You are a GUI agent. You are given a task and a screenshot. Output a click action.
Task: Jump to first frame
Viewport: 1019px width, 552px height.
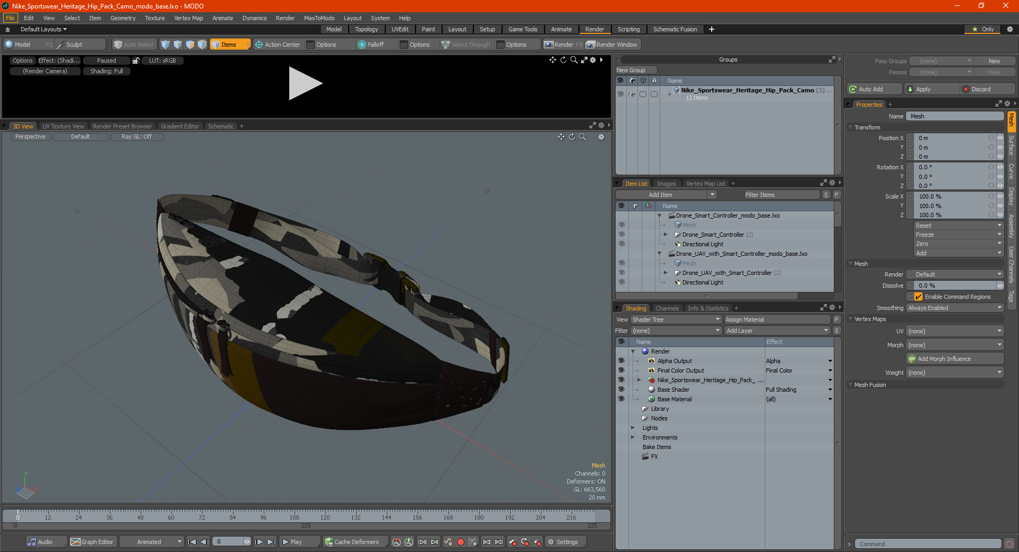[192, 542]
